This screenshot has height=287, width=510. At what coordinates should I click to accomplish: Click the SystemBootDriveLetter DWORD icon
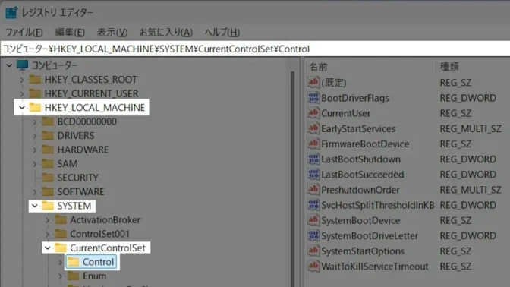tap(313, 235)
